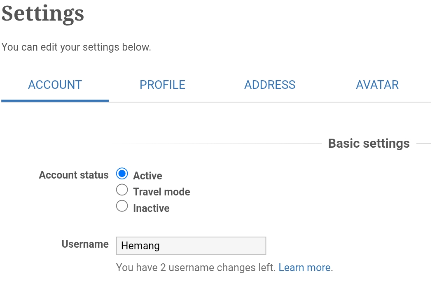Enable the Travel mode radio button

pyautogui.click(x=122, y=190)
